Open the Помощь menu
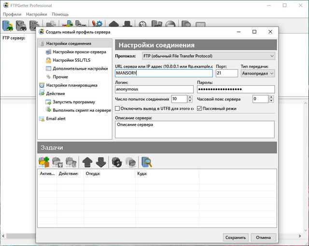This screenshot has width=309, height=246. tap(60, 14)
